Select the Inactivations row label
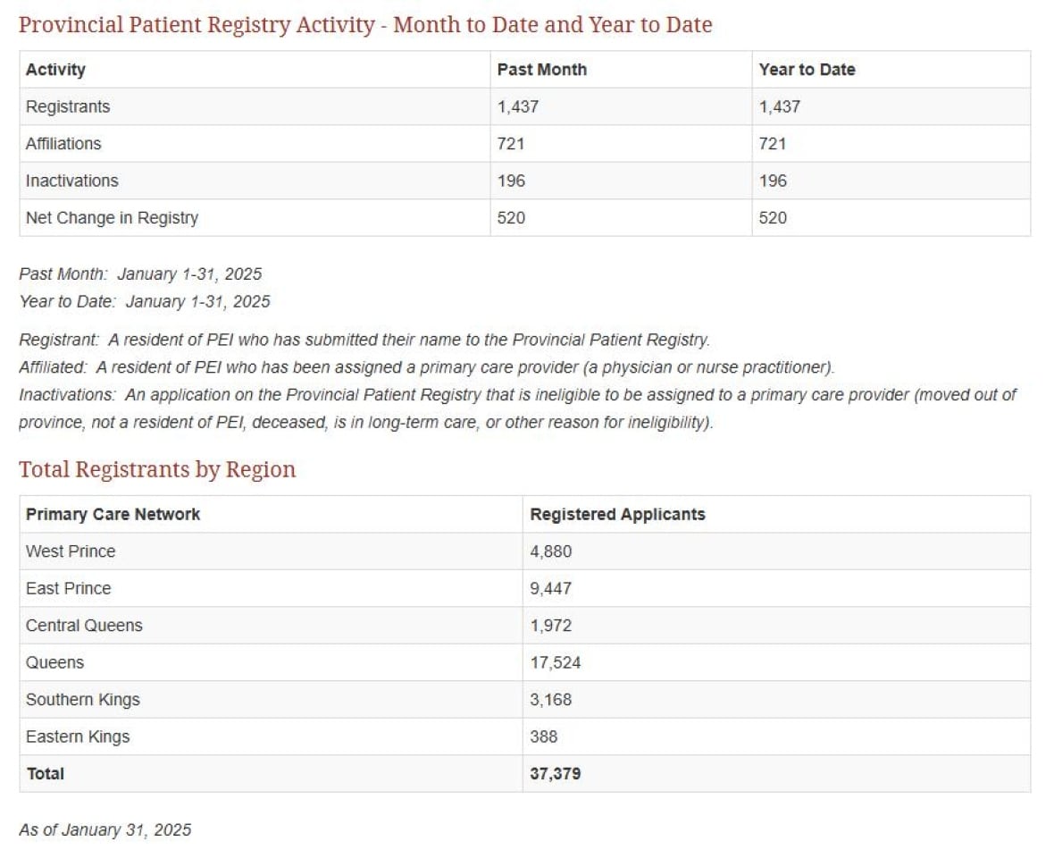 coord(71,181)
